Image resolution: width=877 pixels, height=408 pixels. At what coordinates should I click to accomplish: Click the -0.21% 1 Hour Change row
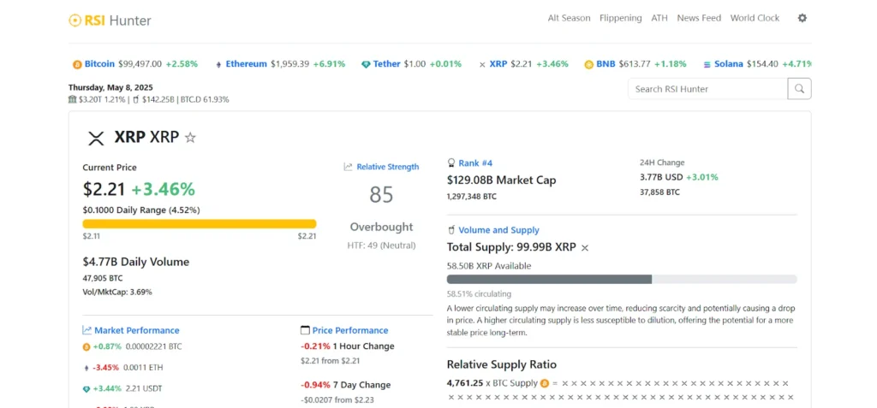tap(348, 346)
